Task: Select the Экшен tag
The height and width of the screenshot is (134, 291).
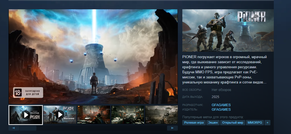Action: tap(213, 122)
